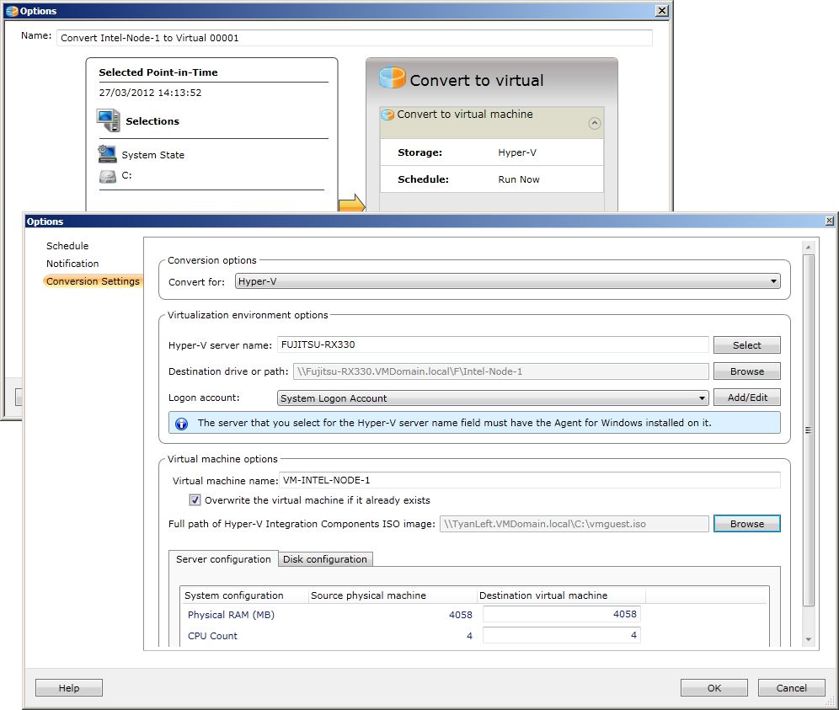
Task: Click the Selections monitor icon
Action: click(109, 120)
